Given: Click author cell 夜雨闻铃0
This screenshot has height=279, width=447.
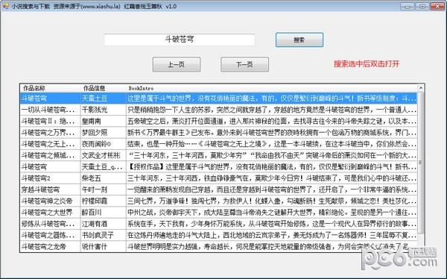Looking at the screenshot, I should click(x=104, y=144).
